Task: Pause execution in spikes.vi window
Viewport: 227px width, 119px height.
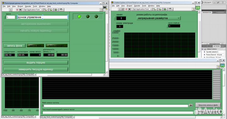Action: (x=130, y=9)
